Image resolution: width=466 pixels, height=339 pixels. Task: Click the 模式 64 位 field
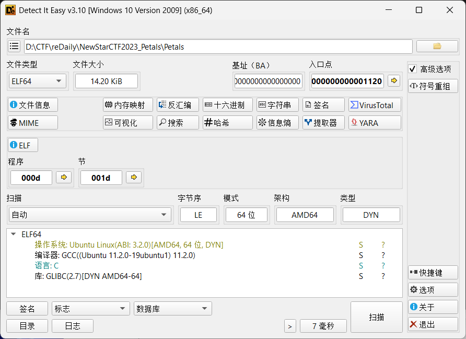coord(247,215)
